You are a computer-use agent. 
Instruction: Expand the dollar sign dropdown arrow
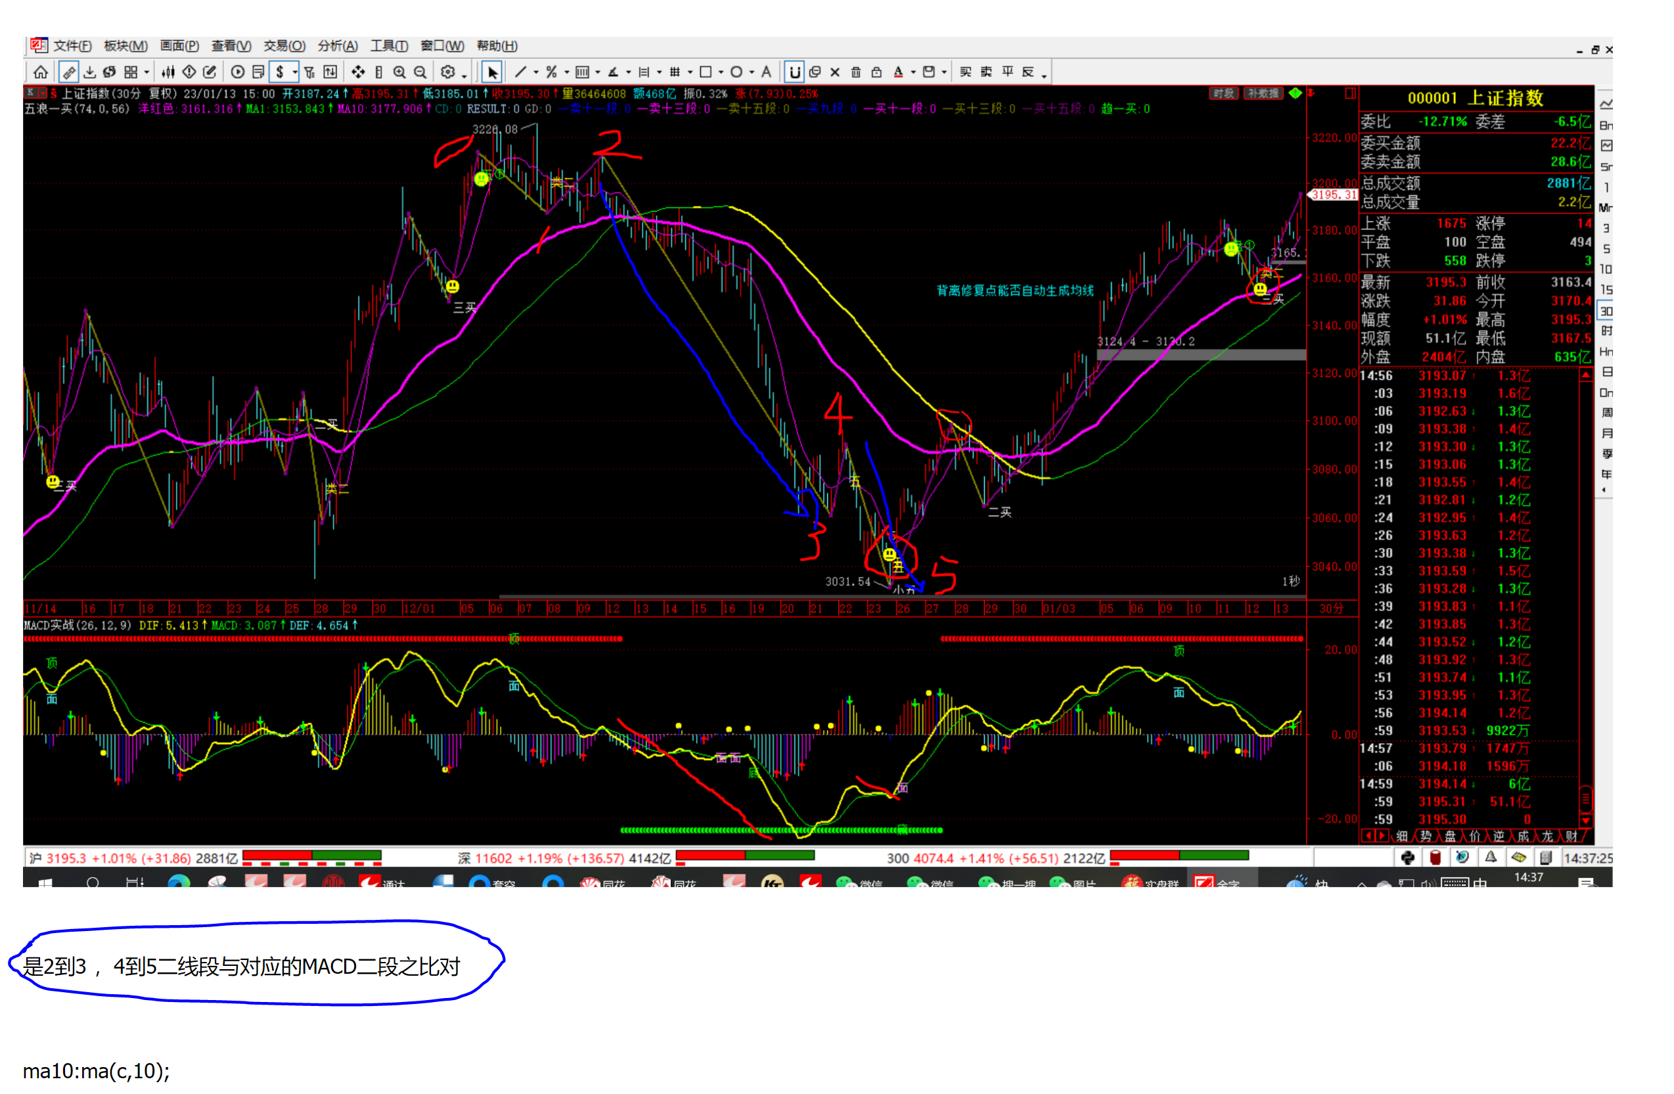(295, 72)
